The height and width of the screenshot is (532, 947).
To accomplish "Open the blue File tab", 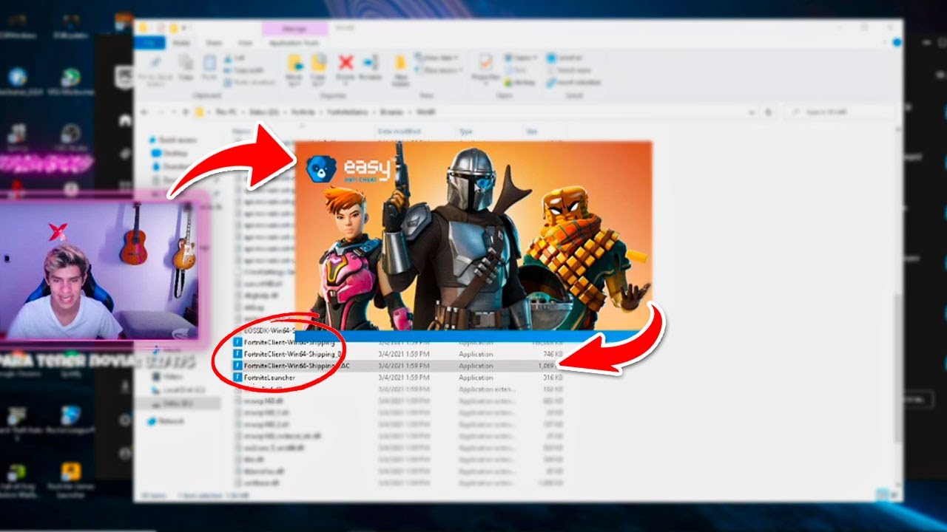I will pos(149,43).
